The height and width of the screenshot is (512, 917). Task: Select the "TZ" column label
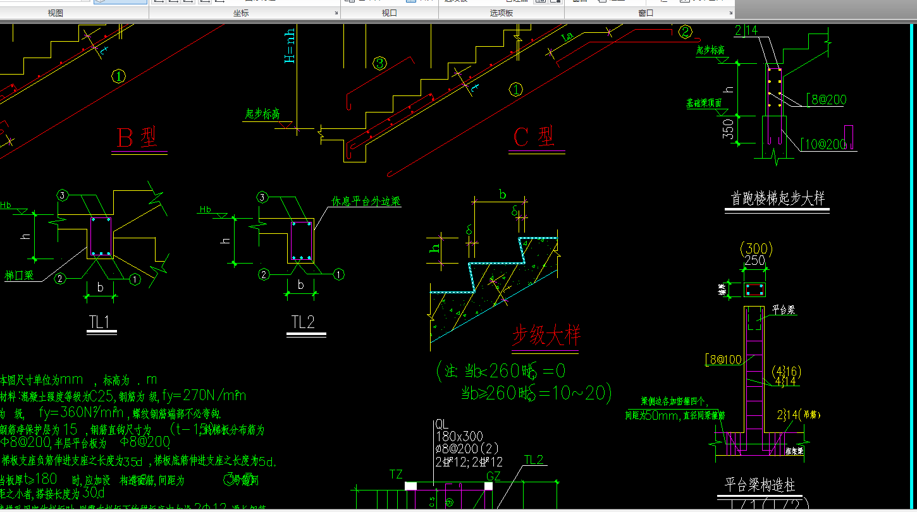[396, 474]
